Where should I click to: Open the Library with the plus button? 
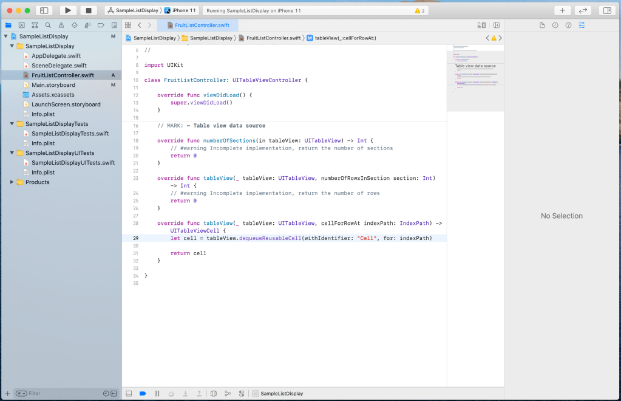pyautogui.click(x=562, y=10)
